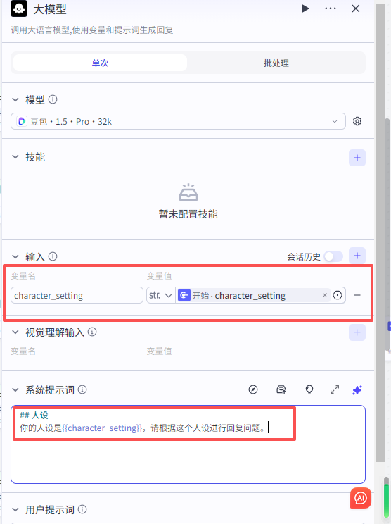Screen dimensions: 391x524
Task: Click the lightbulb suggestion icon
Action: [x=309, y=389]
